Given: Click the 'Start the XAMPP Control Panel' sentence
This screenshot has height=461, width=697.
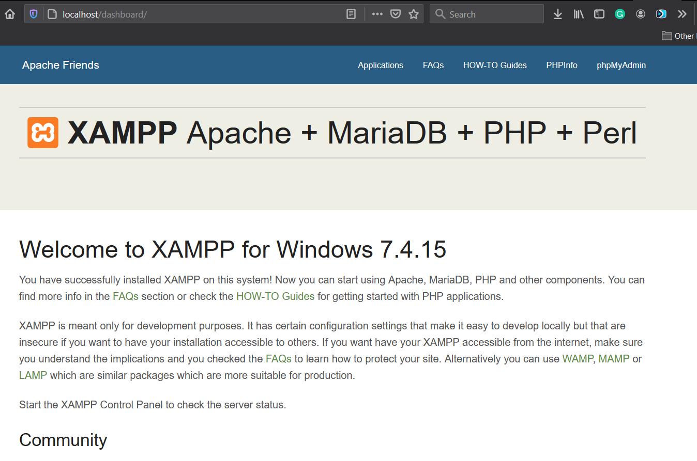Looking at the screenshot, I should [153, 405].
